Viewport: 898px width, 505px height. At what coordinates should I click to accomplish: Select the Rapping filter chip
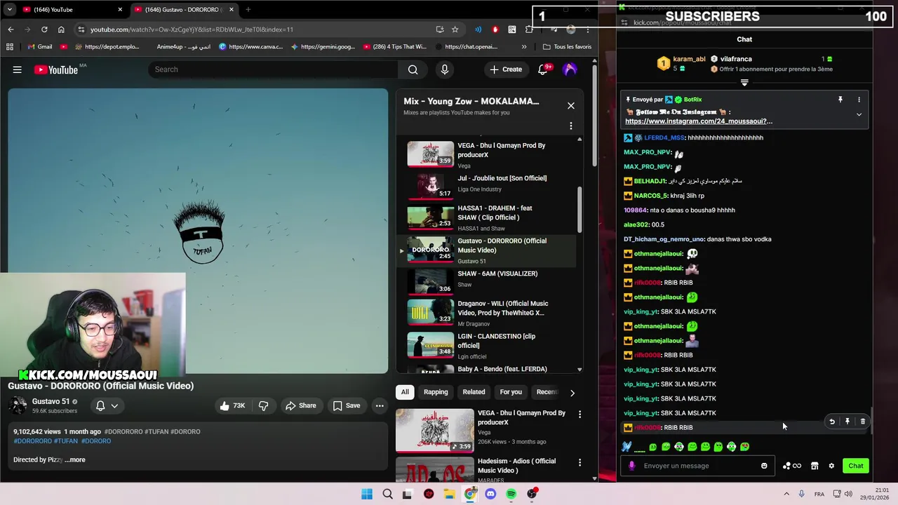coord(436,392)
